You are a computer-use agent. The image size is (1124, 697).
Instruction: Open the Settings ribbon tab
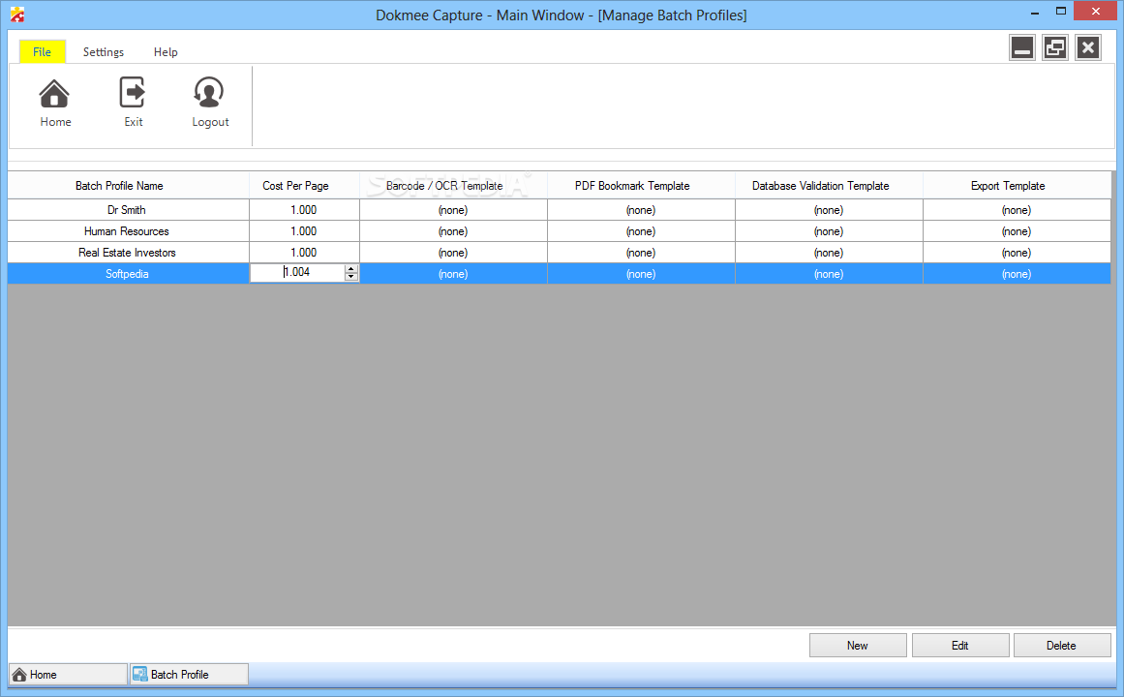(x=104, y=51)
